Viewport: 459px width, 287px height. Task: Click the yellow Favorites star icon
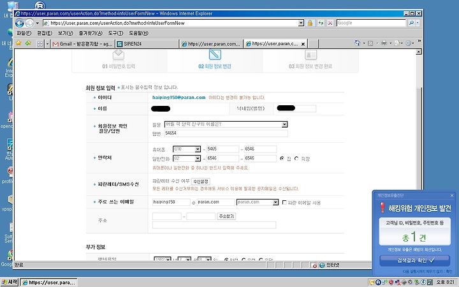pyautogui.click(x=18, y=43)
